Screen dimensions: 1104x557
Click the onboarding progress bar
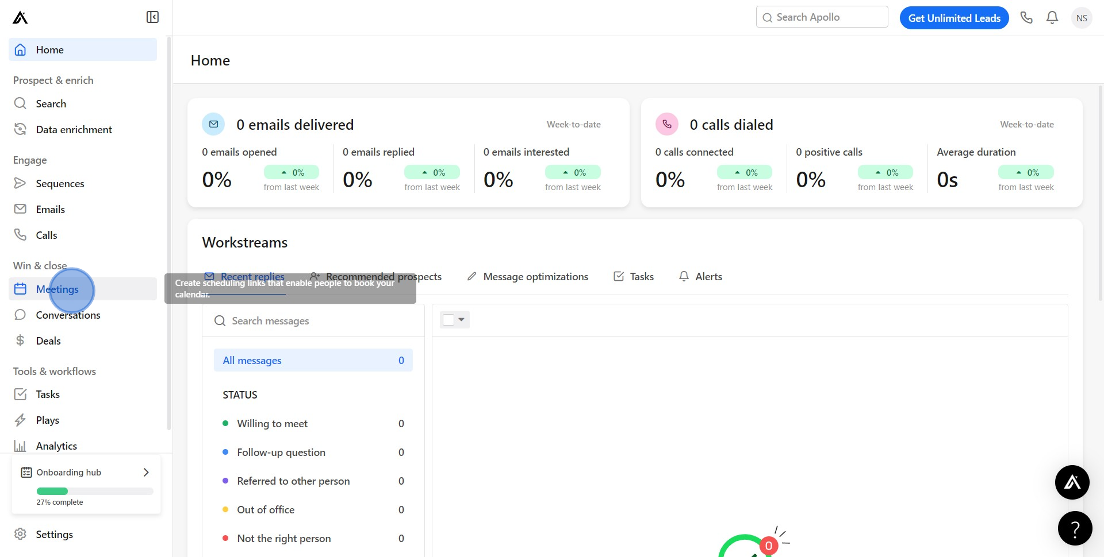(95, 491)
